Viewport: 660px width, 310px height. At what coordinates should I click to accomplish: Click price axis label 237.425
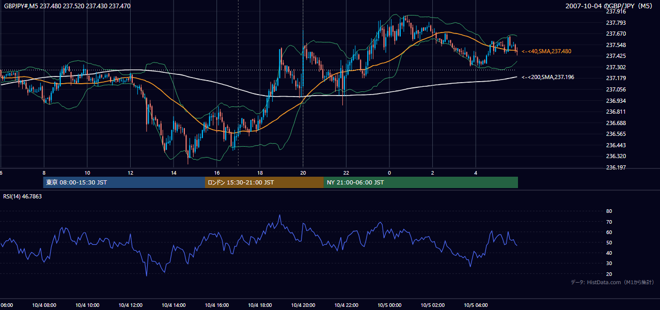pyautogui.click(x=616, y=56)
